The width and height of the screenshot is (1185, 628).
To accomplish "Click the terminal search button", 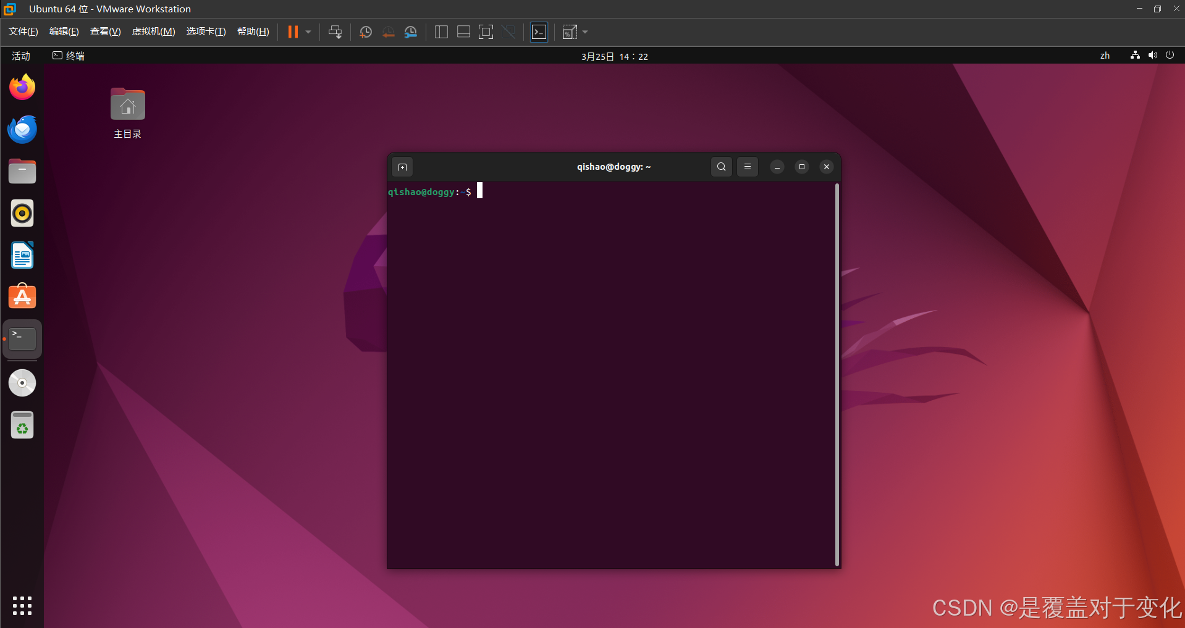I will pos(722,167).
